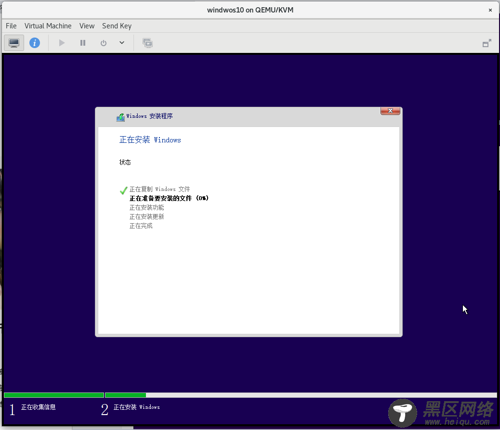Close the windwos10 QEMU/KVM window

490,10
